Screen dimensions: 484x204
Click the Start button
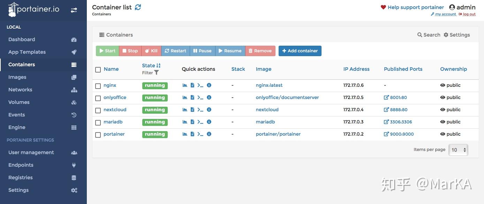(x=107, y=51)
